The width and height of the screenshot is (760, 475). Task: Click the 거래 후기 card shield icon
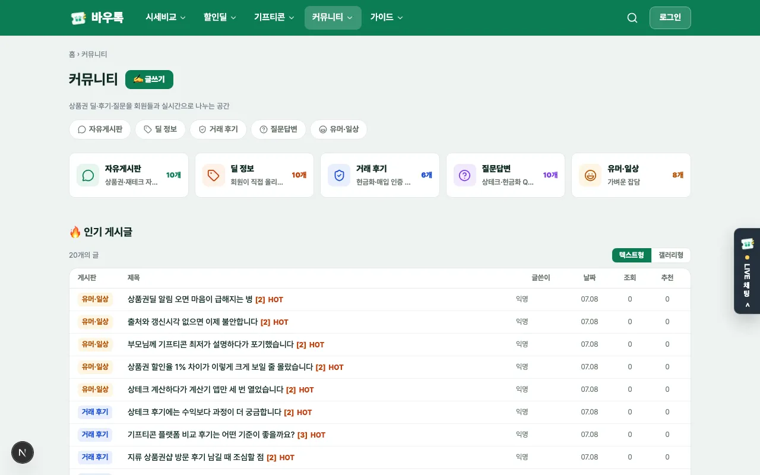coord(339,175)
